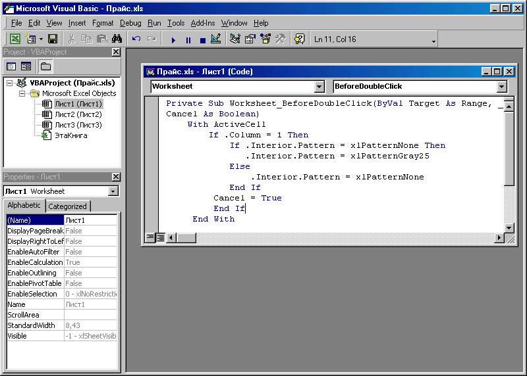This screenshot has width=527, height=376.
Task: Open the Help menu
Action: tap(261, 23)
